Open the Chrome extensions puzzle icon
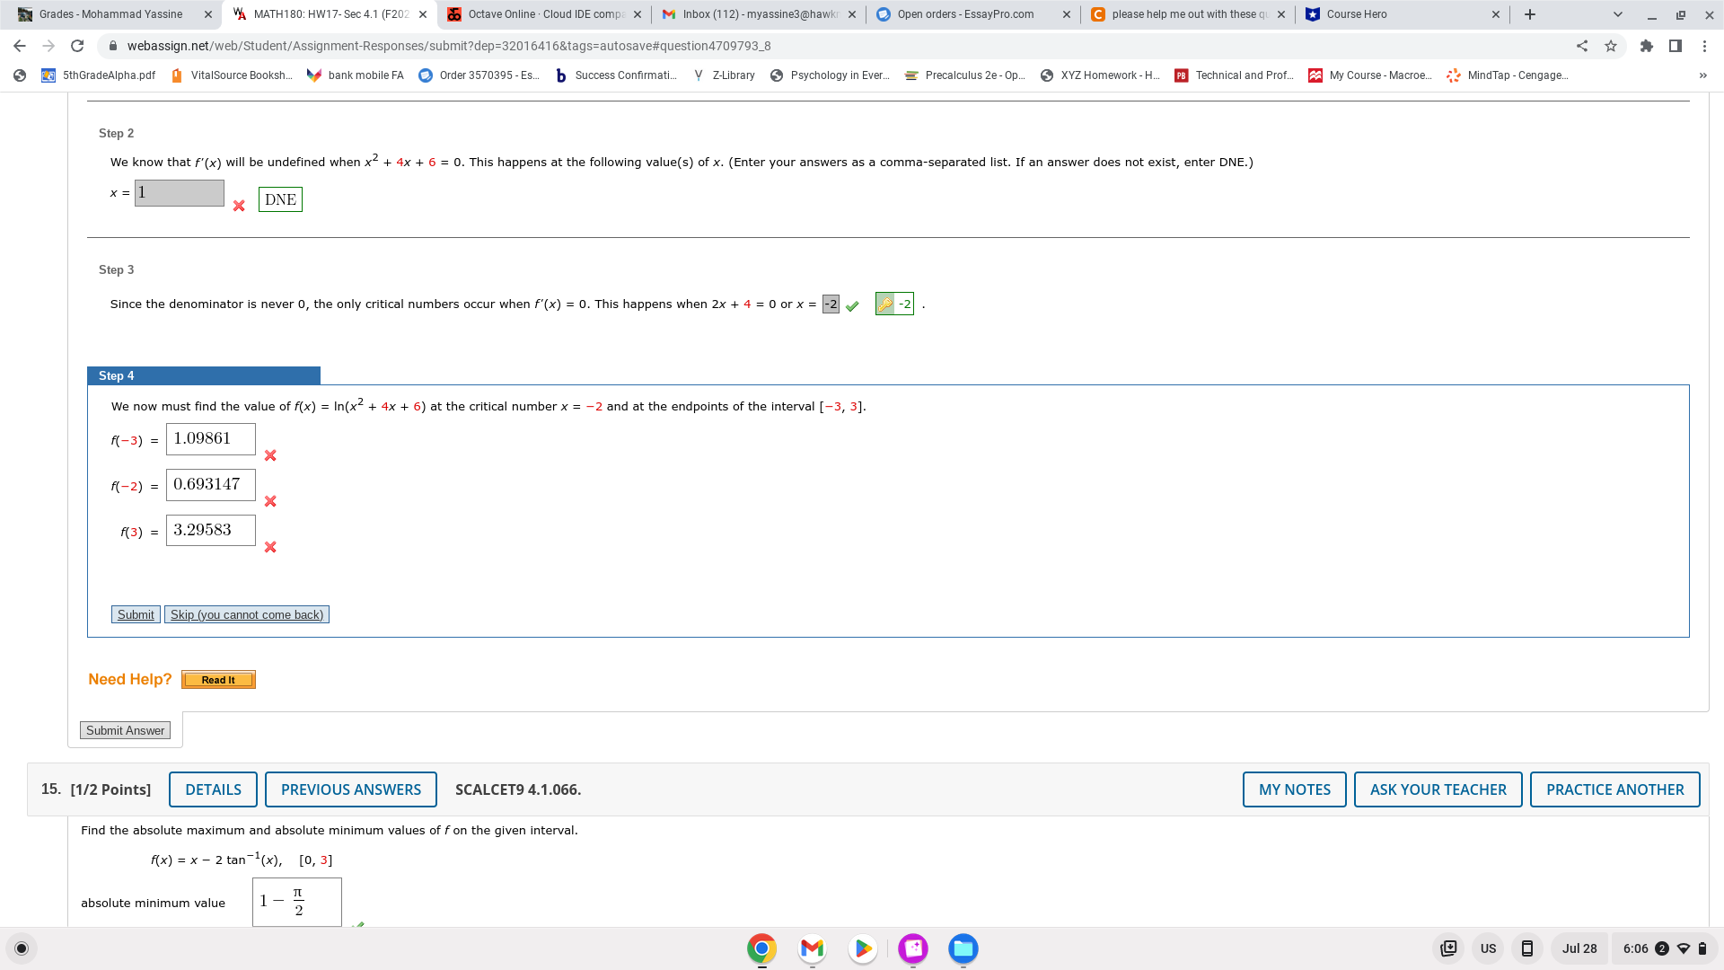This screenshot has height=970, width=1724. [x=1648, y=46]
